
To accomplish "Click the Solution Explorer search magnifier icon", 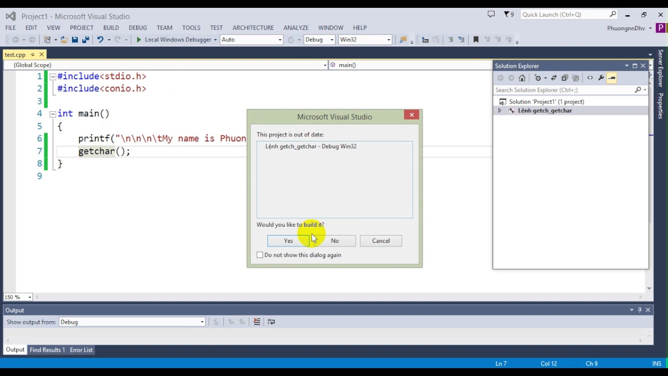I will pyautogui.click(x=638, y=90).
